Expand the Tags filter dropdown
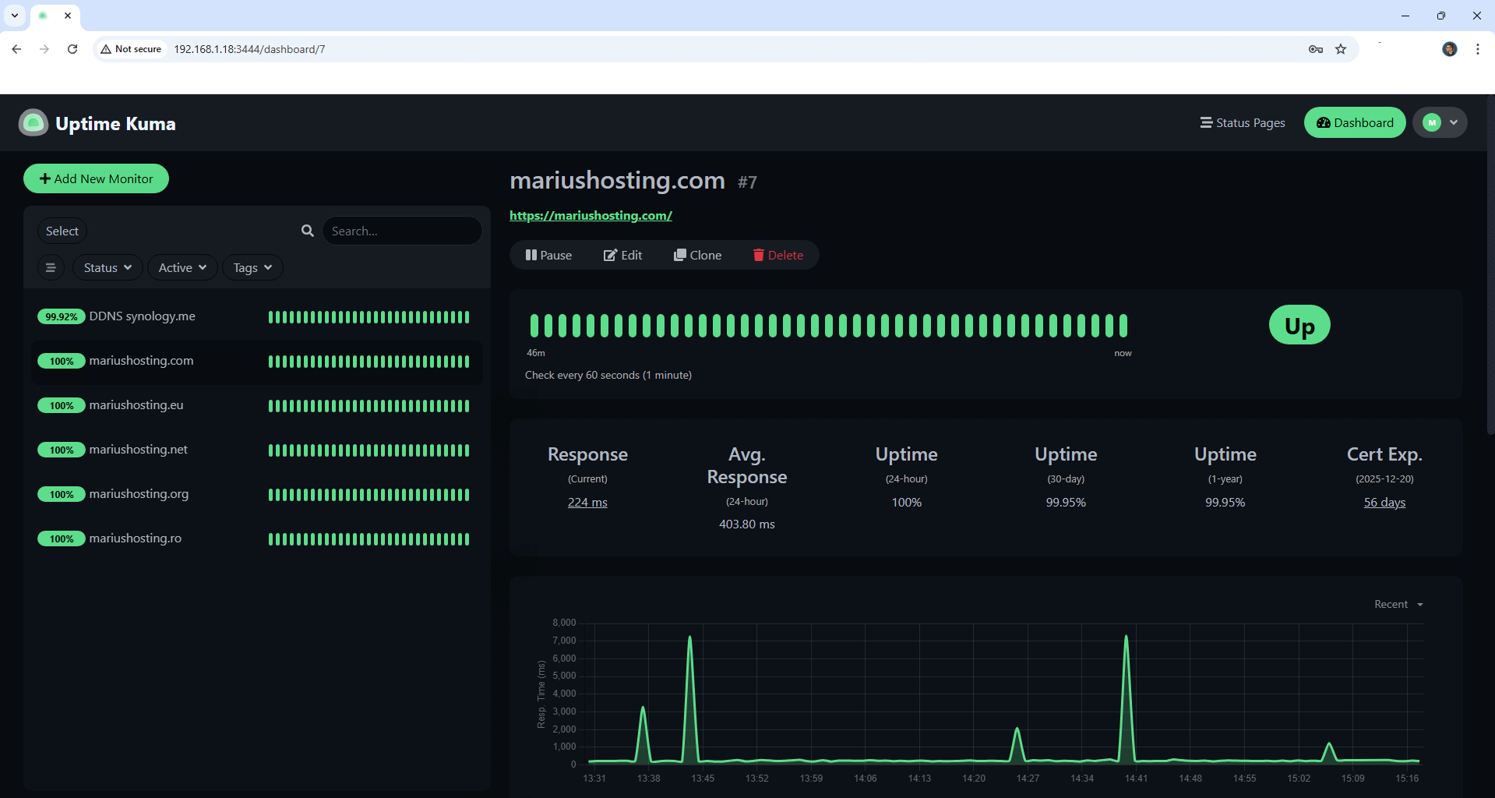The width and height of the screenshot is (1495, 798). tap(252, 267)
